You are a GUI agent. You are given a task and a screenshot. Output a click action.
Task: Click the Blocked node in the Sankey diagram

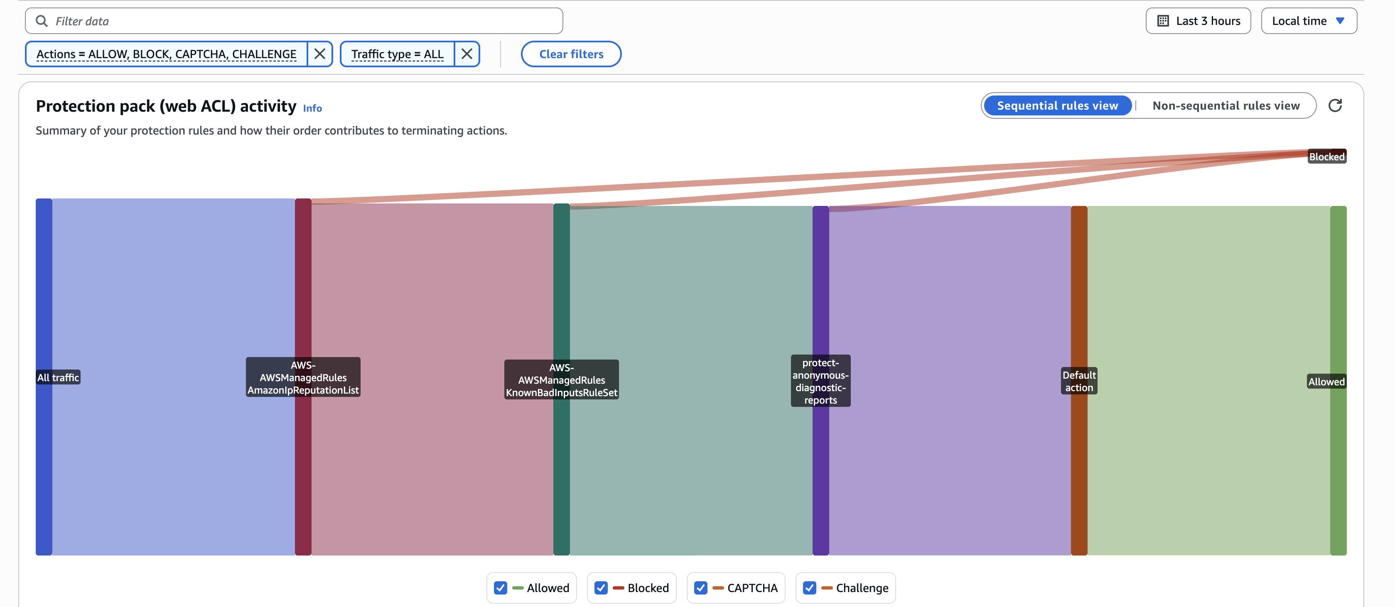click(1327, 157)
